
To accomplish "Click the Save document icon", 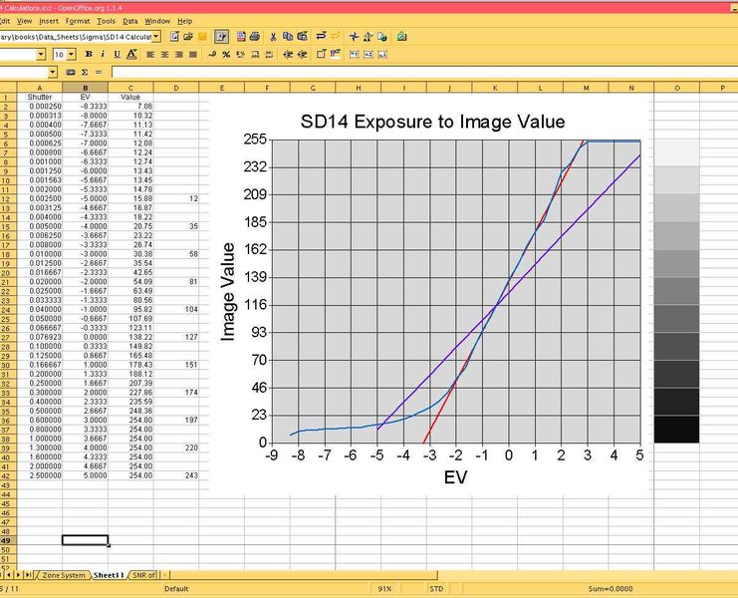I will pos(202,37).
